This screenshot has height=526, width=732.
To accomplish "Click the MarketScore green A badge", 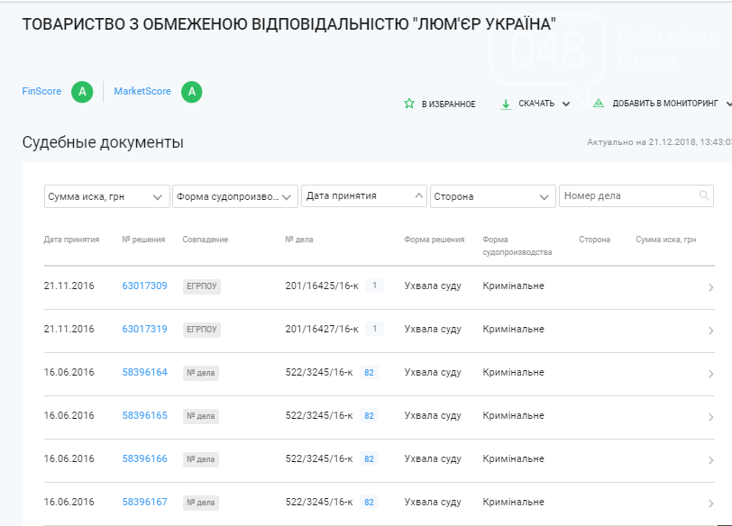I will 191,92.
